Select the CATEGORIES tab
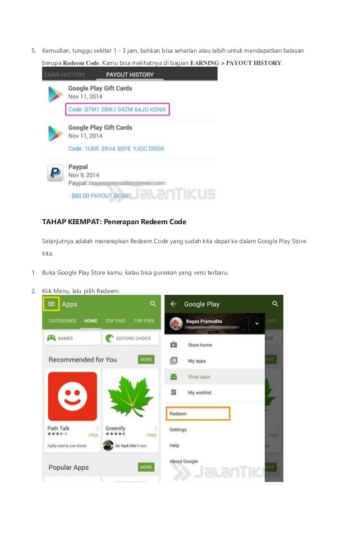The image size is (358, 547). [62, 321]
